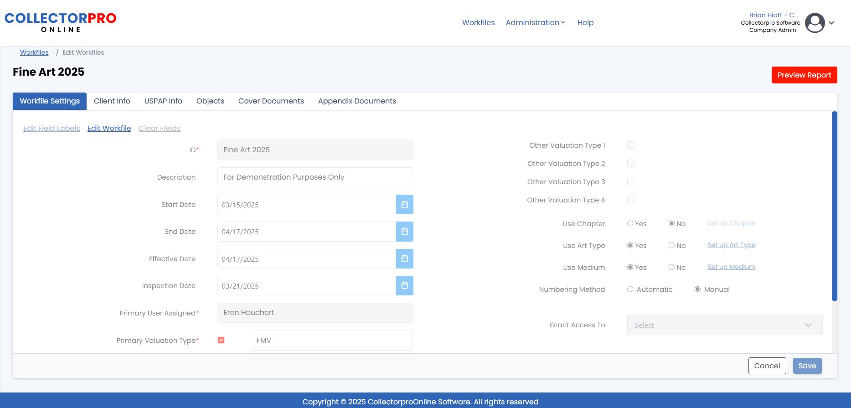Check Other Valuation Type 1 checkbox
Screen dimensions: 851x408
(x=631, y=145)
